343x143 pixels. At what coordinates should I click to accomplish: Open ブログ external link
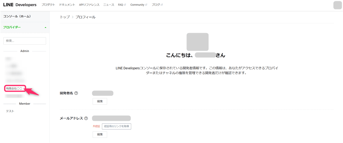tap(157, 5)
